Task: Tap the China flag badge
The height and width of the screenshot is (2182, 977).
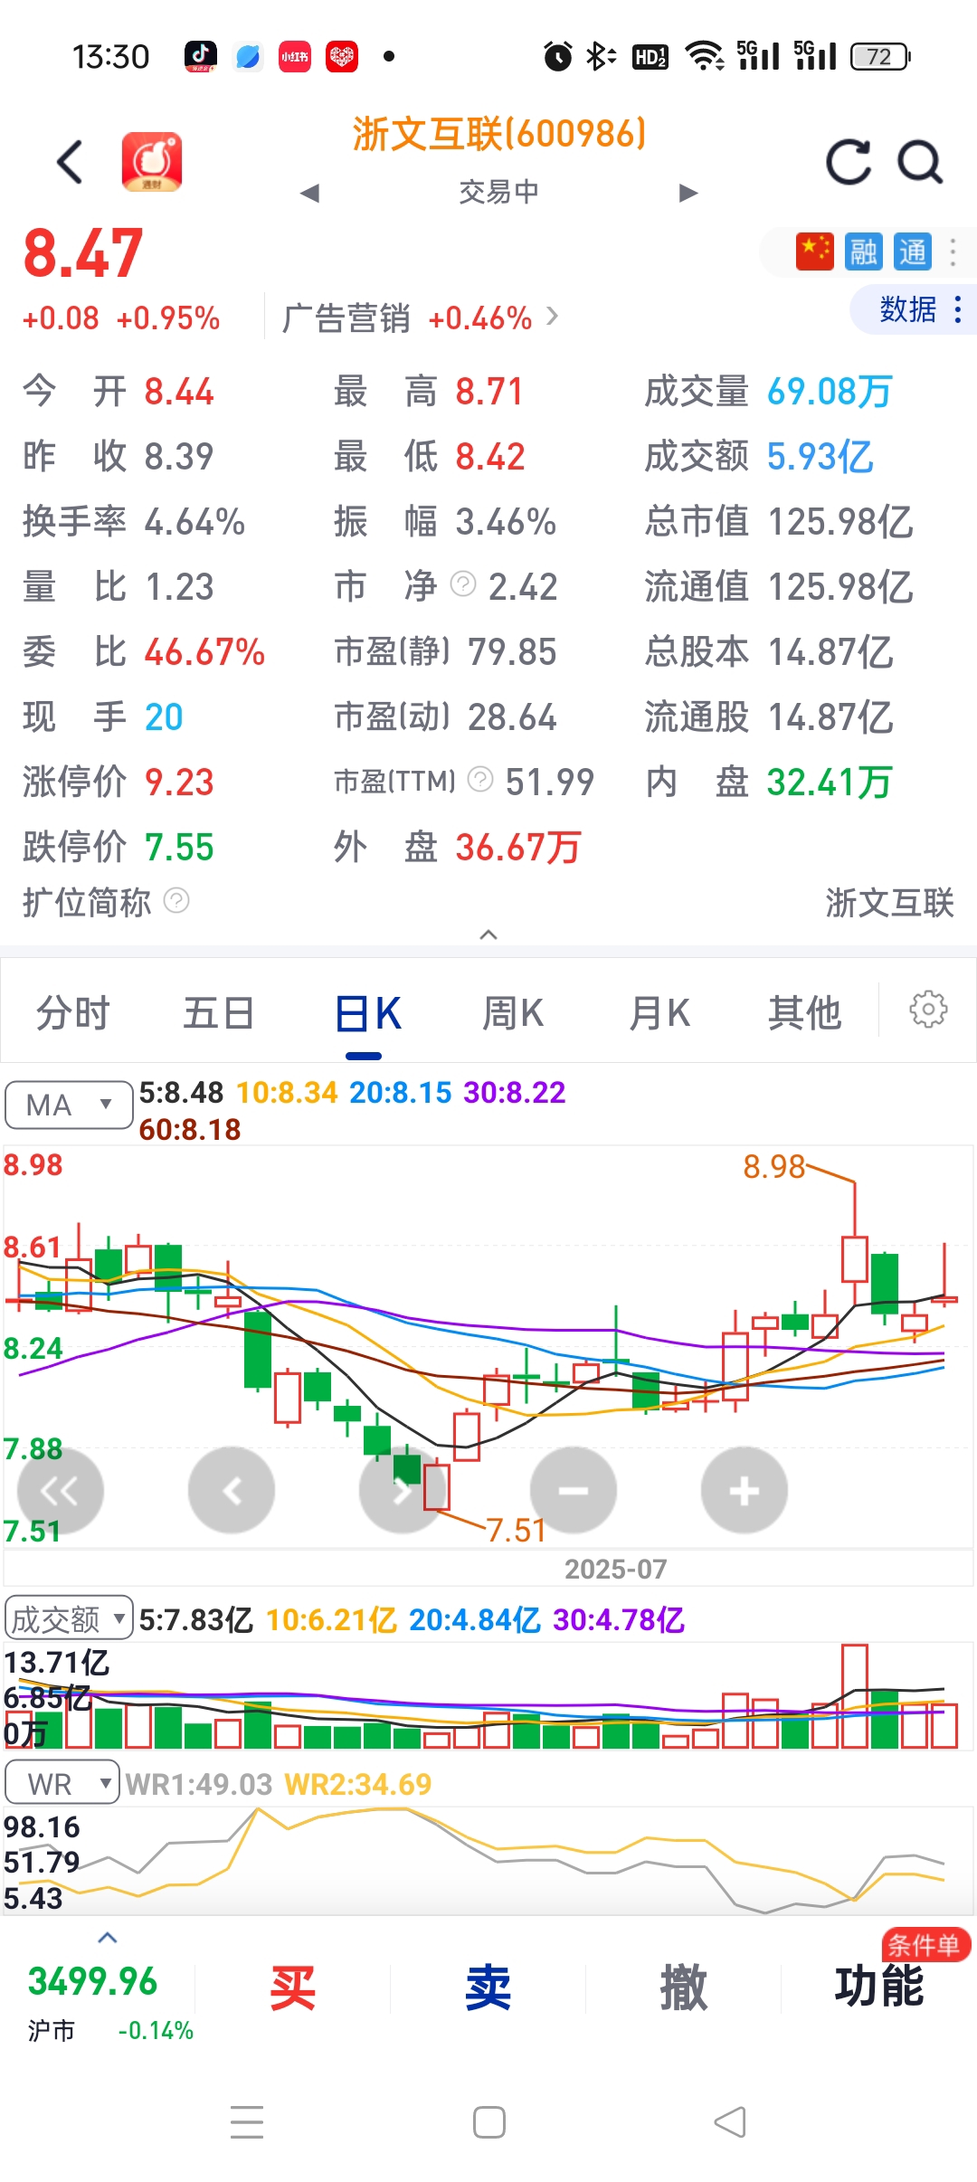Action: point(814,251)
